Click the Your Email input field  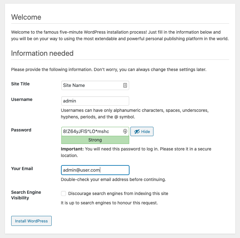tap(95, 170)
